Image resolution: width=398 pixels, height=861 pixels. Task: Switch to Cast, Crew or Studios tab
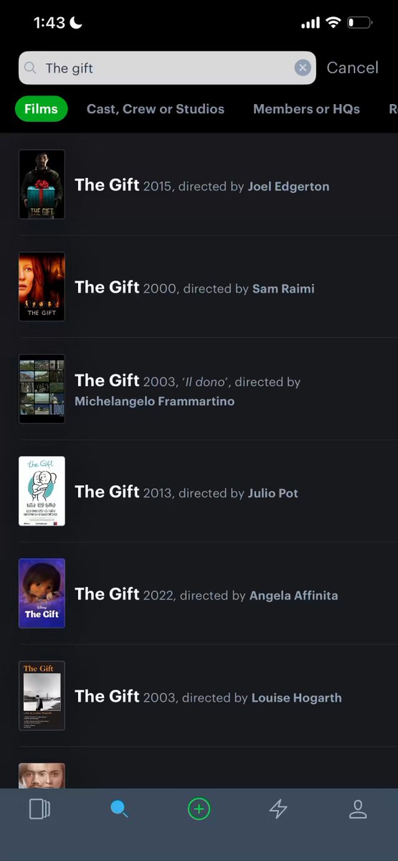click(156, 109)
